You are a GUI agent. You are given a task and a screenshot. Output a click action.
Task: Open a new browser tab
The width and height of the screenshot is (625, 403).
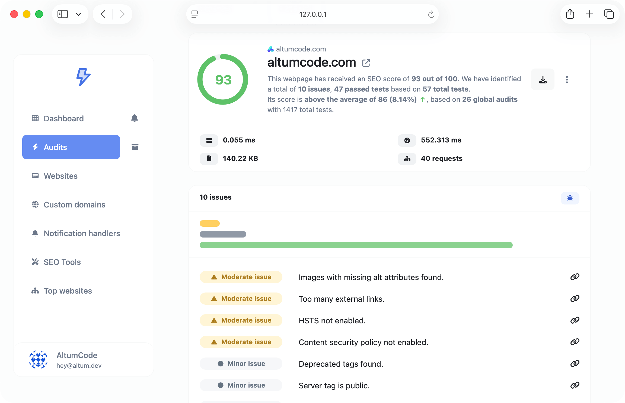589,14
